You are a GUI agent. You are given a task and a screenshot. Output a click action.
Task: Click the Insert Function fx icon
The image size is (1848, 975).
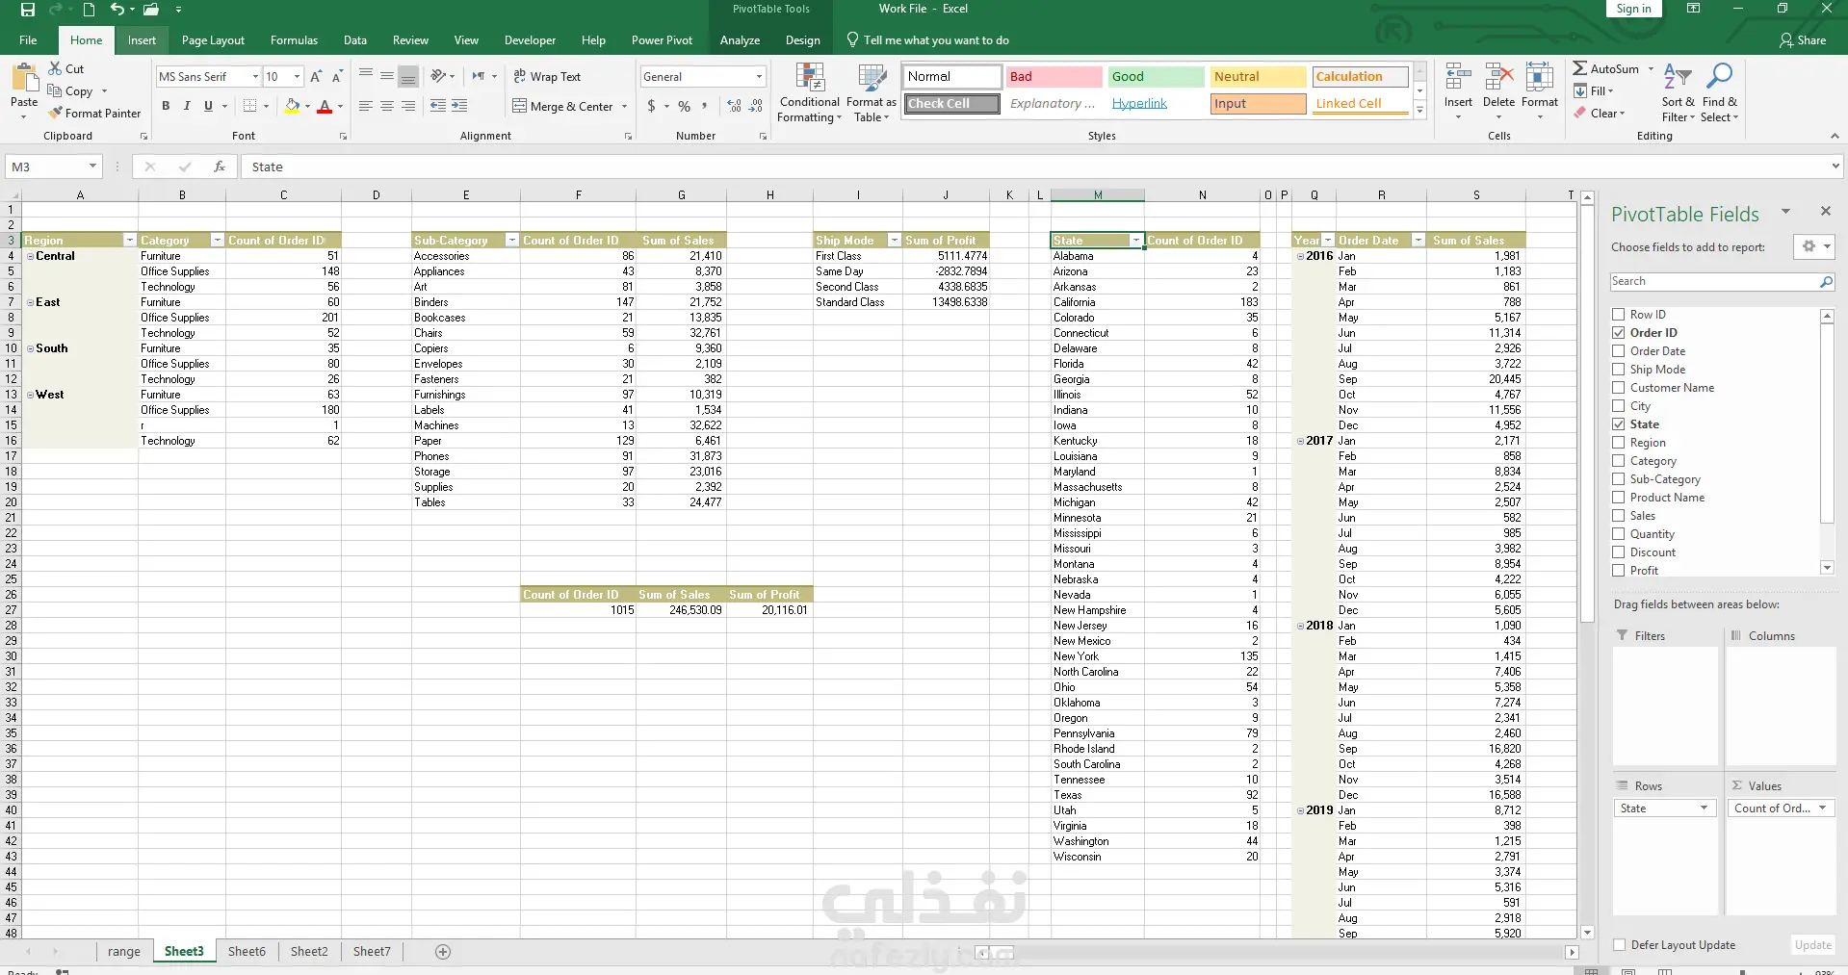(x=220, y=167)
